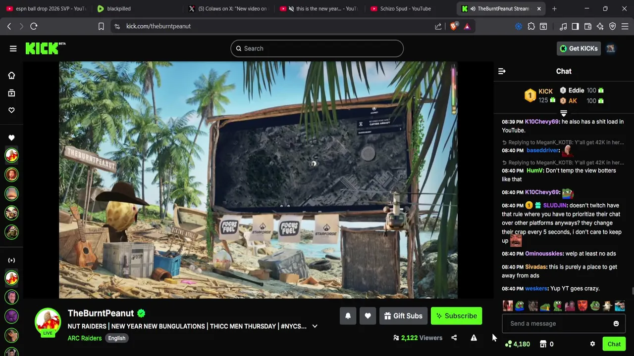Screen dimensions: 634x356
Task: Open TheBurntPeanut channel name link
Action: click(x=101, y=313)
